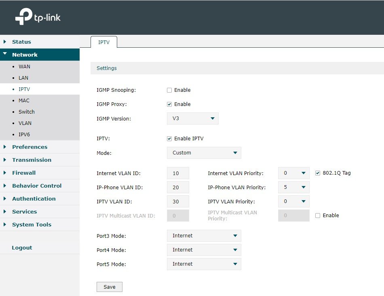Open the IGMP Version dropdown
The width and height of the screenshot is (384, 296).
193,118
